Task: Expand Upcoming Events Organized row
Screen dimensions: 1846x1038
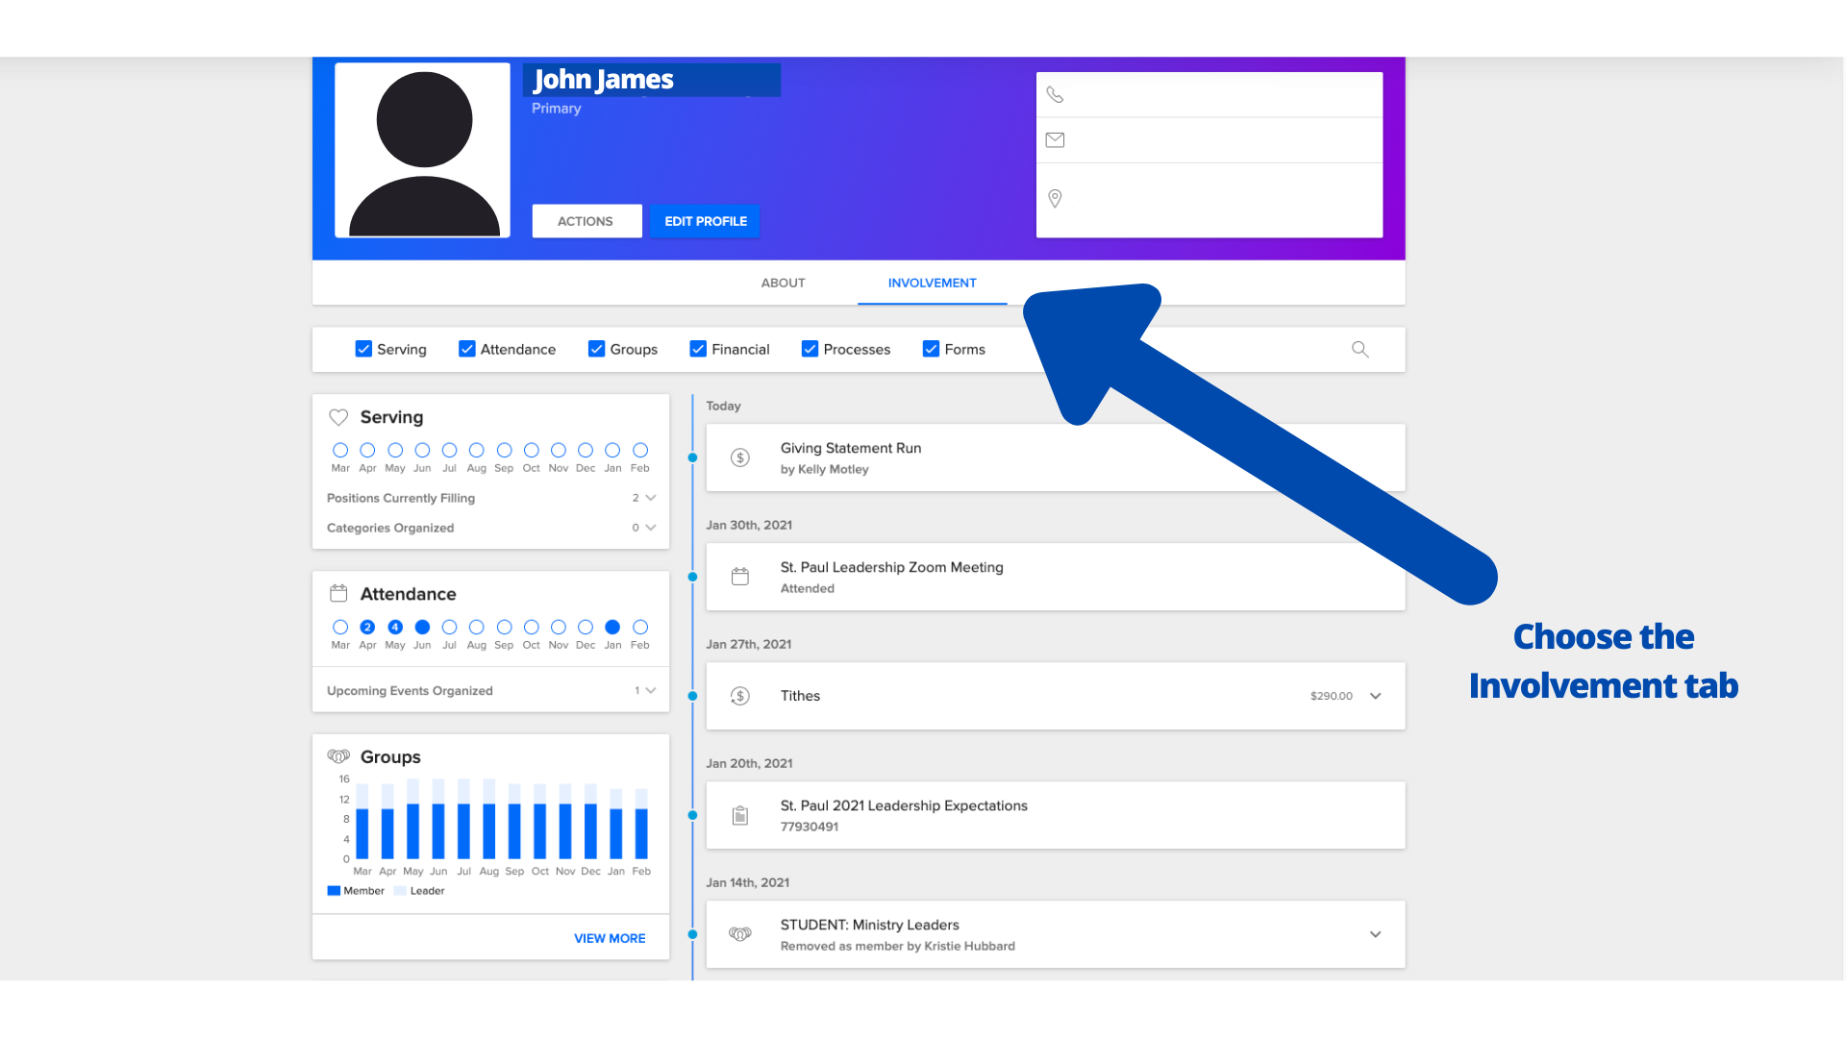Action: pyautogui.click(x=650, y=690)
